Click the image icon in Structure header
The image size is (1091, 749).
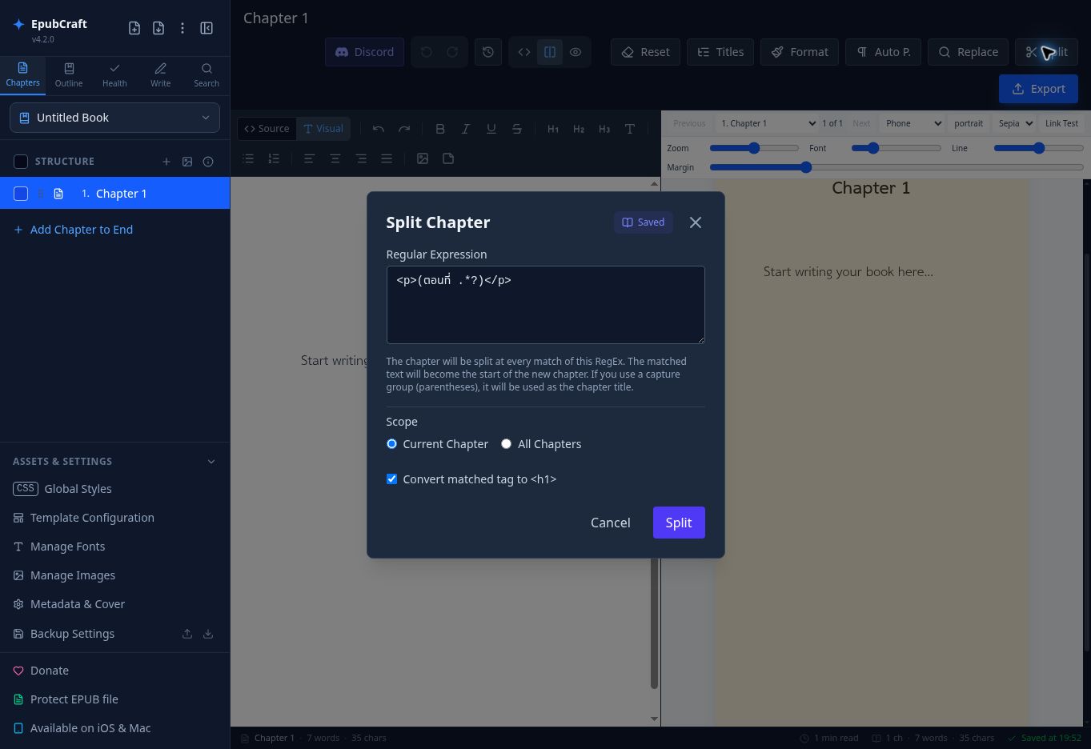pos(187,162)
